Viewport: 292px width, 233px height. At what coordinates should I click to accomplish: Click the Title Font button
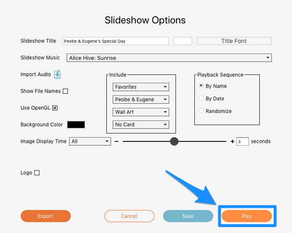tap(234, 41)
